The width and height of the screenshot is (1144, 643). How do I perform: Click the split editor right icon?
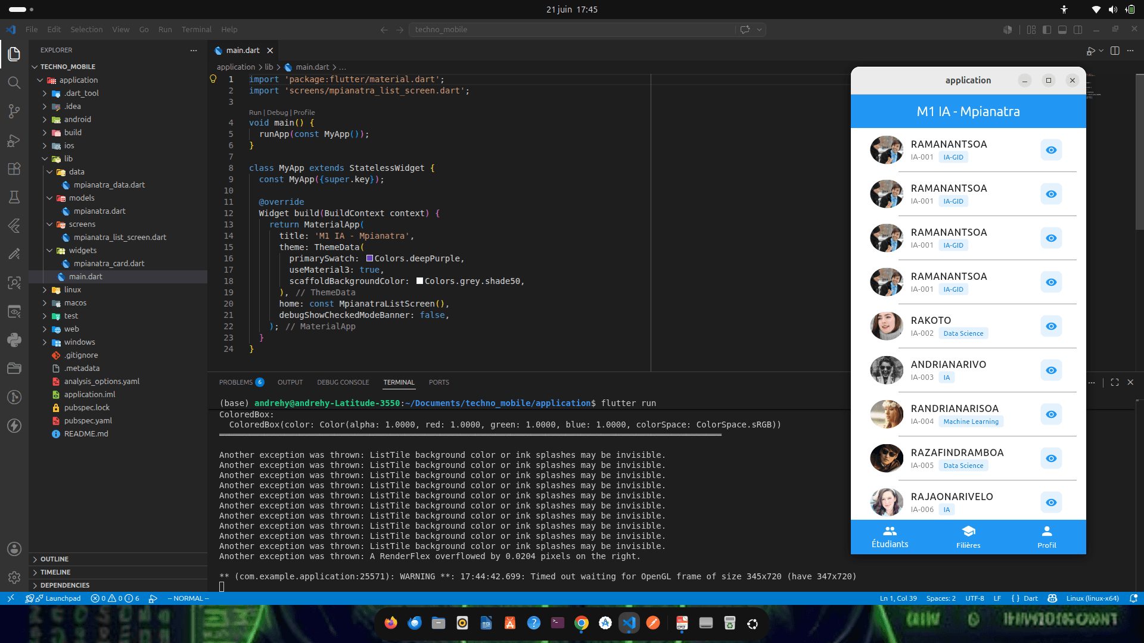(x=1115, y=51)
